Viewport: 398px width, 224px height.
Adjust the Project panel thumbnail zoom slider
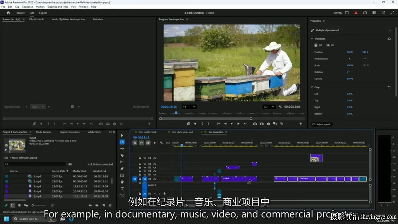pos(39,205)
